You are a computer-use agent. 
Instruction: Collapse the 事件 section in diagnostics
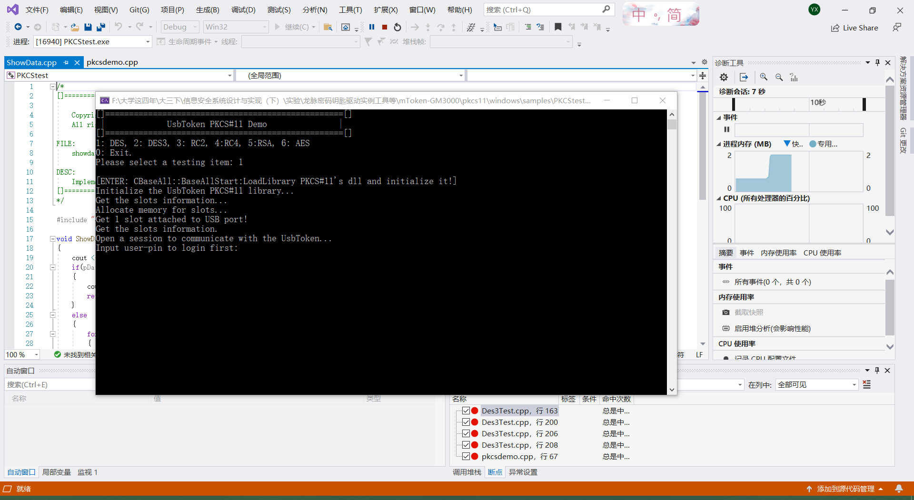719,118
